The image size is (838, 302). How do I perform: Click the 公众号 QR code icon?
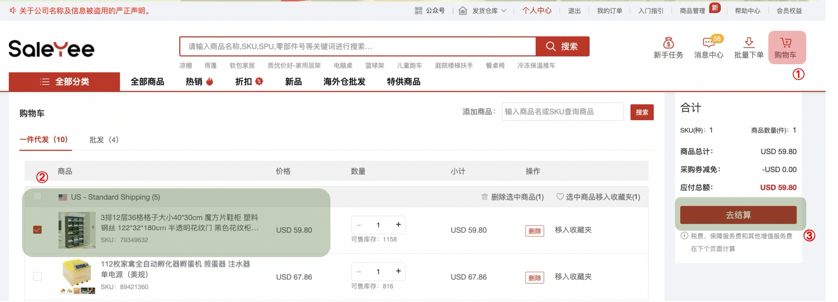point(418,11)
